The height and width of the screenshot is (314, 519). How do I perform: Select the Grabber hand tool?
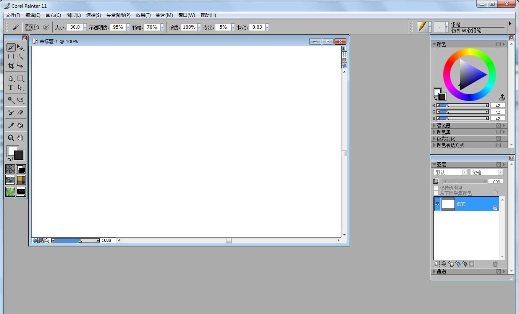point(20,138)
